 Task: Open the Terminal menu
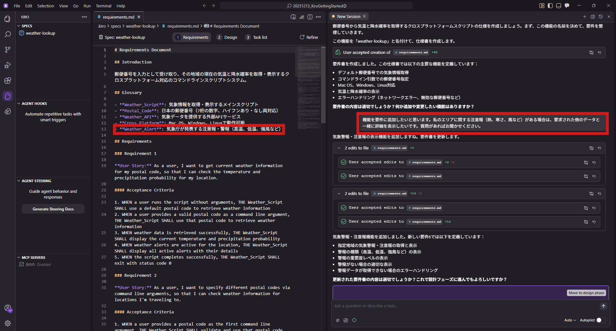[x=103, y=6]
